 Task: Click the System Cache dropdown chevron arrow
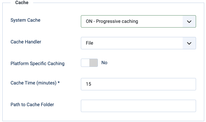pyautogui.click(x=189, y=21)
